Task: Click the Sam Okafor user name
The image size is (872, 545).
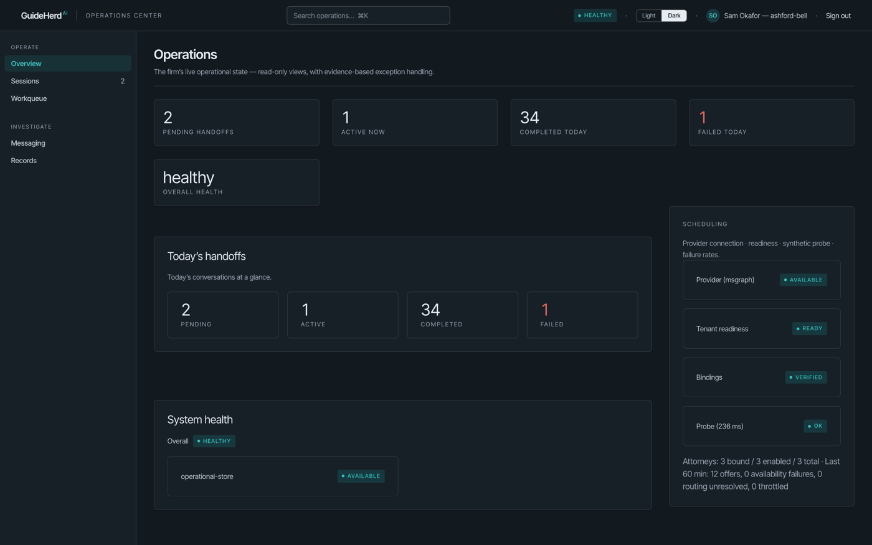Action: click(765, 16)
